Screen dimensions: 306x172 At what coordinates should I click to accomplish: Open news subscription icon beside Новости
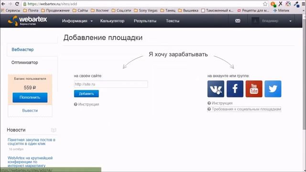coord(54,130)
